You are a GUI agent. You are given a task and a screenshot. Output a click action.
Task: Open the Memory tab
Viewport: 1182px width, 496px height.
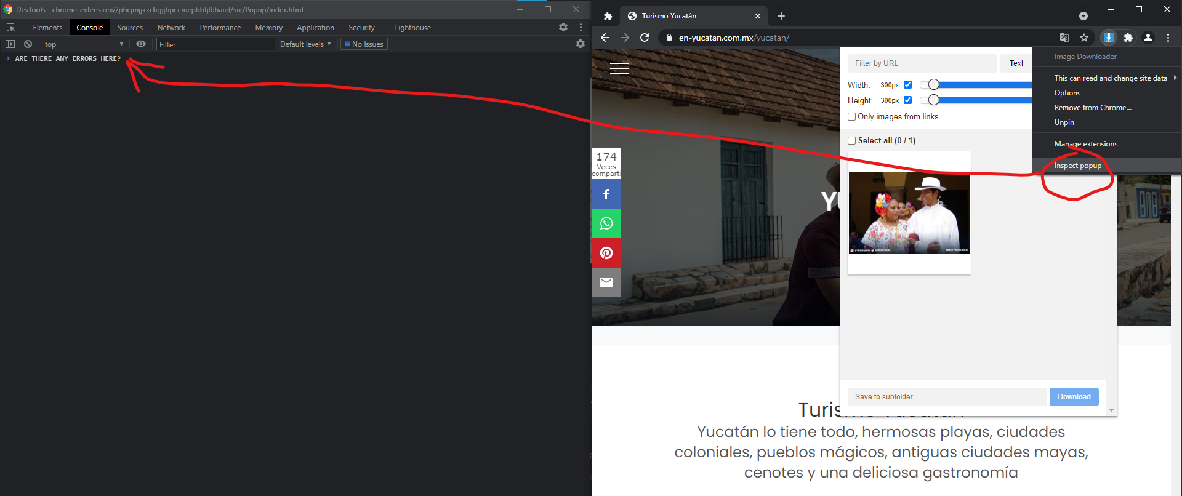[x=269, y=28]
